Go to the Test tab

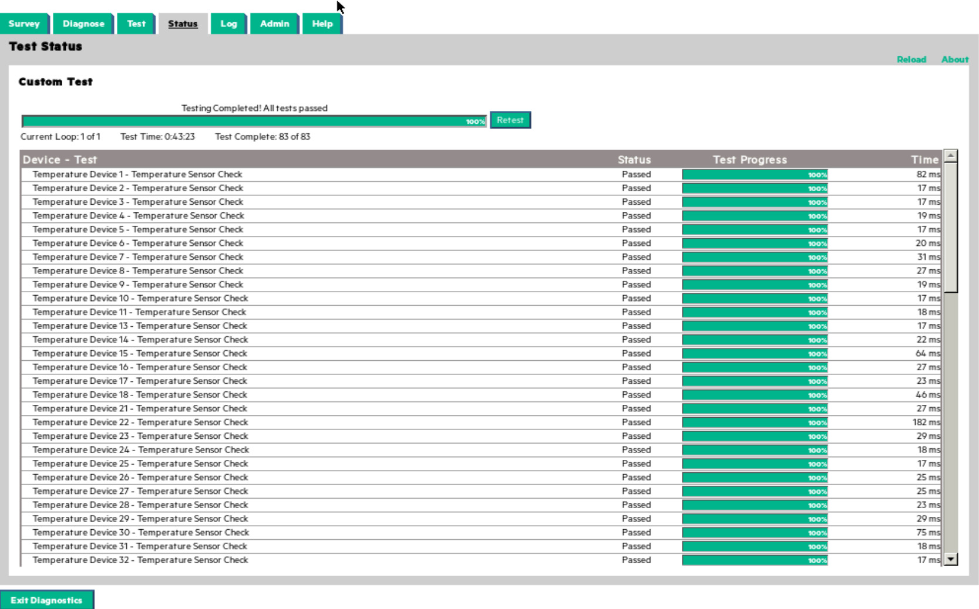click(x=136, y=24)
